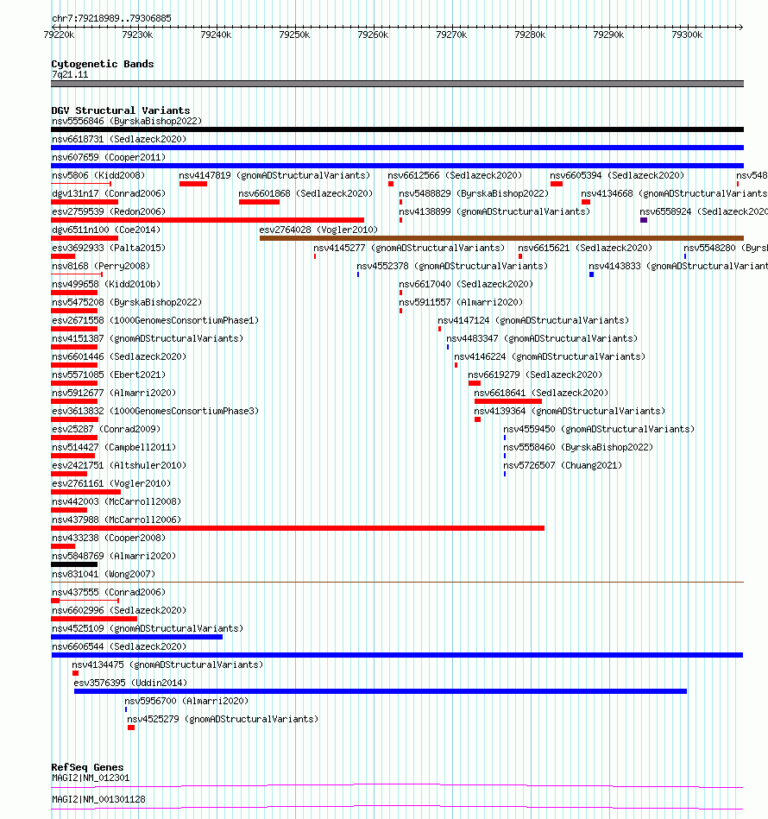Select nsv6601446 (Sedlazeck2020) label
This screenshot has height=819, width=768.
point(119,356)
